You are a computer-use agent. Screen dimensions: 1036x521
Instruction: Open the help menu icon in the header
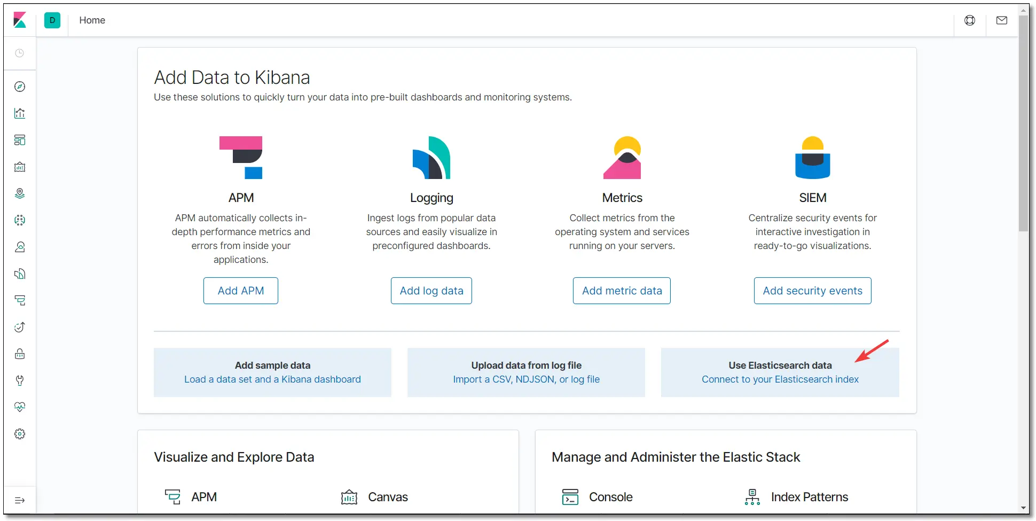970,20
